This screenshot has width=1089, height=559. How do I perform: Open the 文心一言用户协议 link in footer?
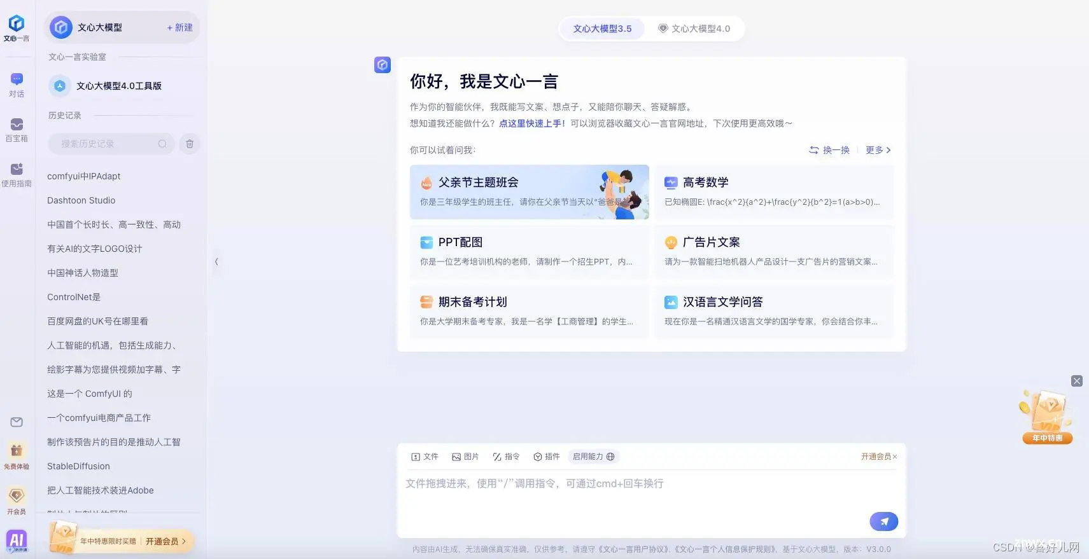point(633,549)
